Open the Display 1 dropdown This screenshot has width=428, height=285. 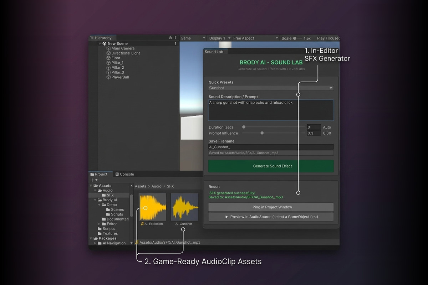pos(219,38)
